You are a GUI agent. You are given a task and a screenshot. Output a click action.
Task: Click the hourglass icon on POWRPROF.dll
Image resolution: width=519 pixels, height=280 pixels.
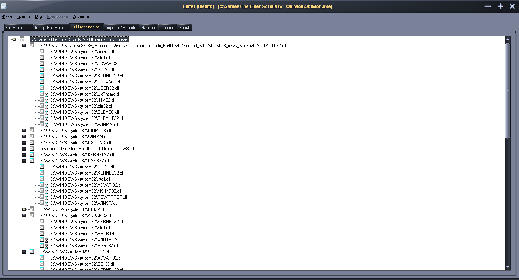tap(47, 198)
